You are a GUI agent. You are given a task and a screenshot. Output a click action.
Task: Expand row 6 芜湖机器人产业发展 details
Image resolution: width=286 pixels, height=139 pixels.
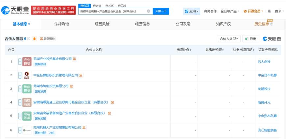[20, 130]
